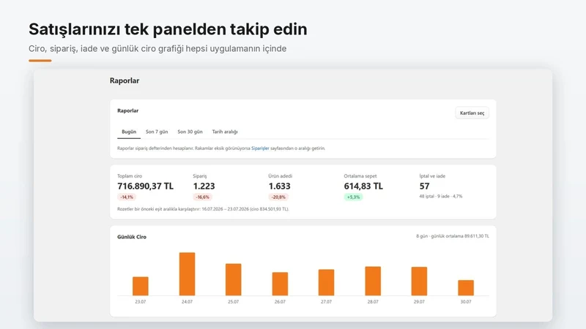Screen dimensions: 586x329
Task: Click the 1.223 order count value
Action: (x=204, y=186)
